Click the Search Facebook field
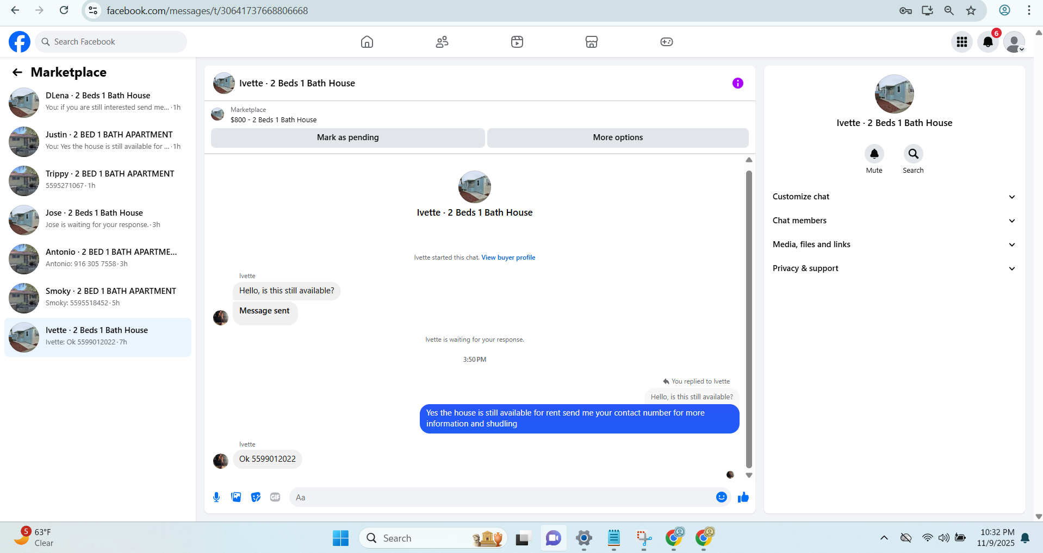Screen dimensions: 1043x553 [111, 42]
